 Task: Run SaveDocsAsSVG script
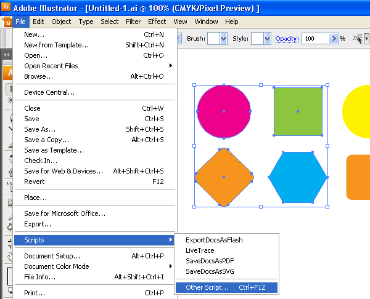tap(226, 271)
